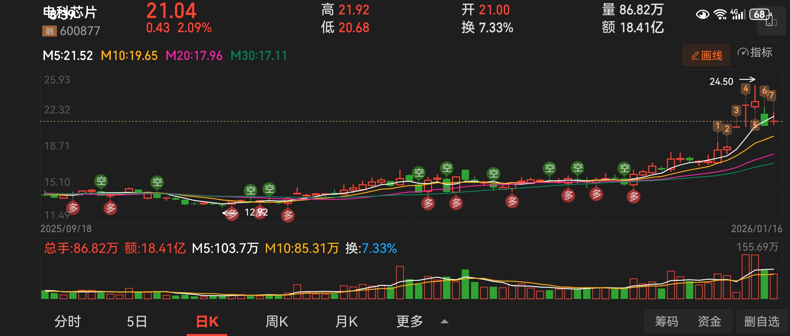
Task: Switch to the 周K tab
Action: click(x=277, y=322)
